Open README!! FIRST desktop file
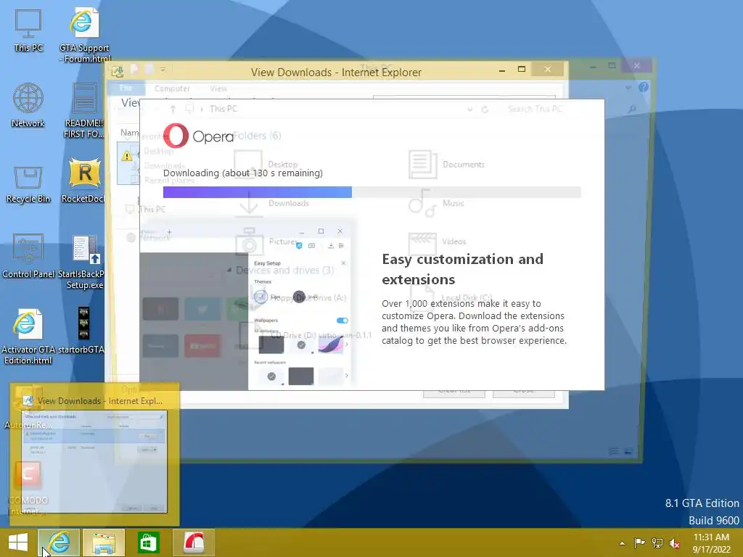 tap(84, 110)
